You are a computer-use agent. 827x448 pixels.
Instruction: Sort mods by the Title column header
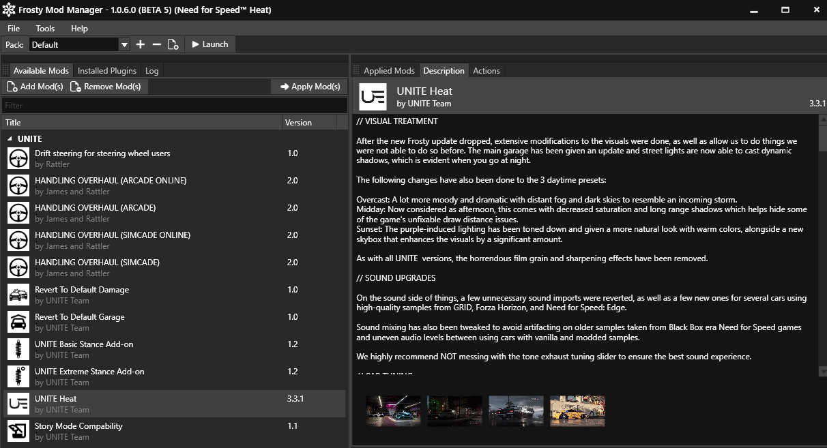click(x=142, y=123)
